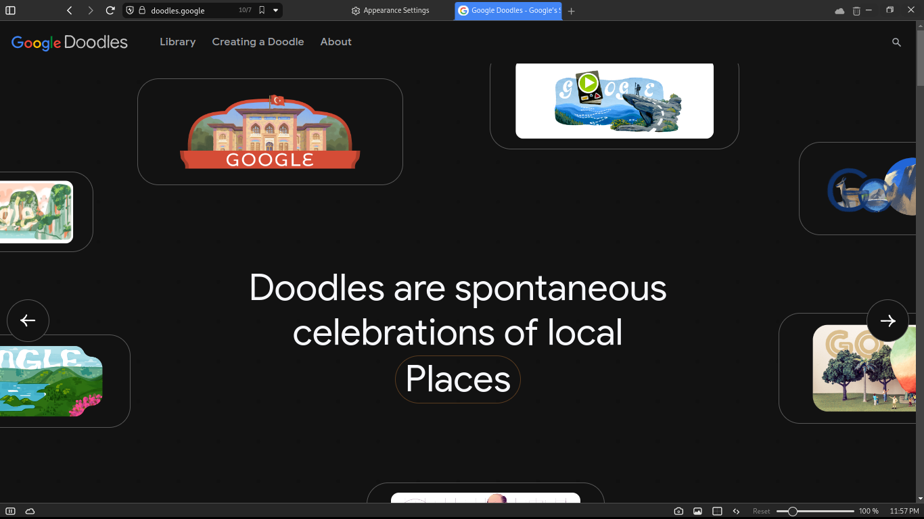Select the Google Doodles tab

point(509,10)
